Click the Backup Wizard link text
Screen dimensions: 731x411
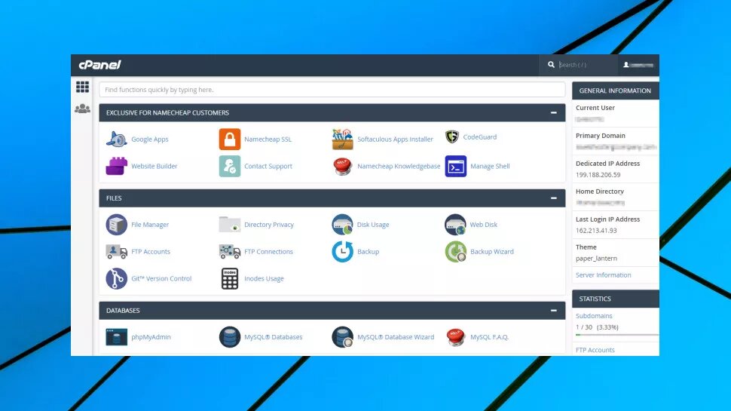point(492,251)
